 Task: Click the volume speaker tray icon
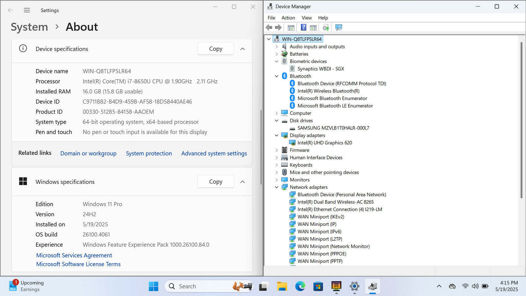point(475,286)
